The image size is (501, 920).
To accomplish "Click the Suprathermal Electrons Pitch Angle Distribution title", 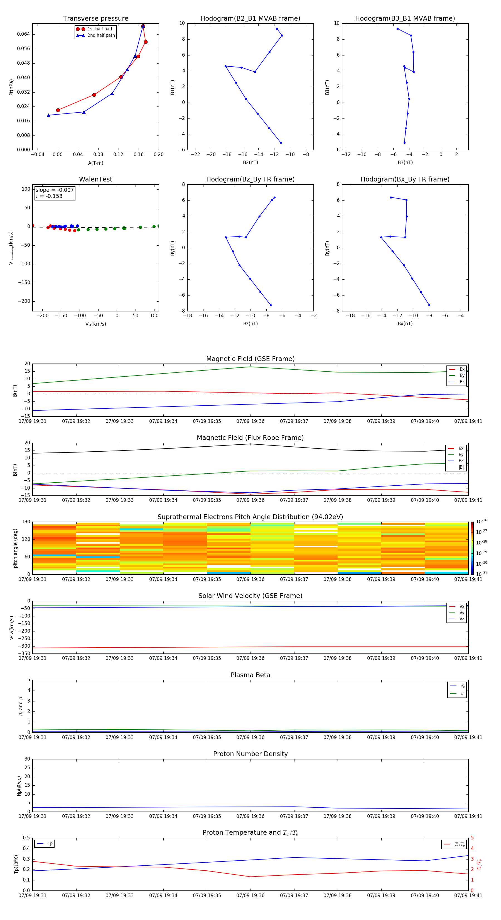I will (x=250, y=517).
